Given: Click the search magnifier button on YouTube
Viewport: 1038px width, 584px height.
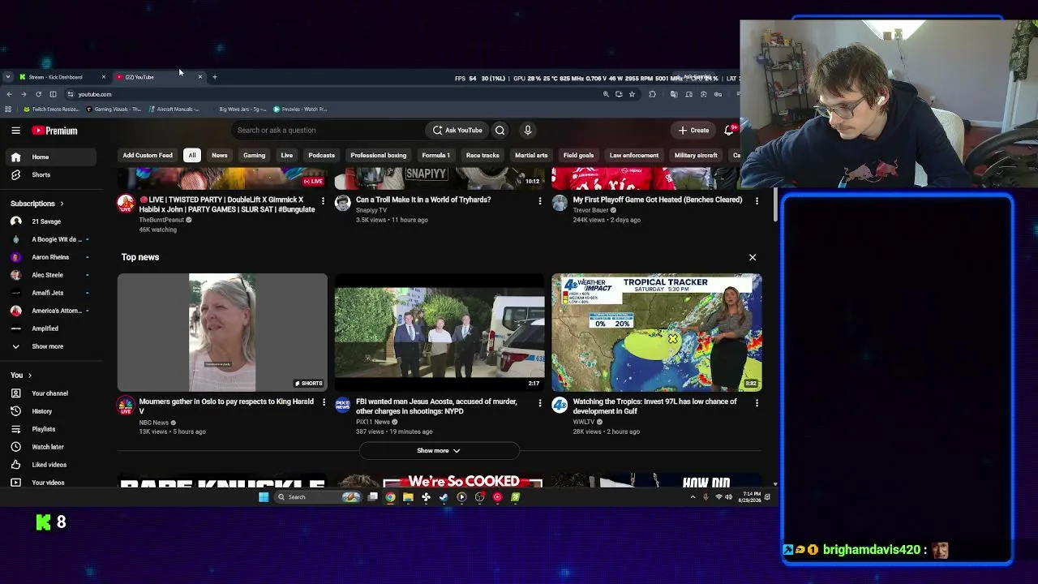Looking at the screenshot, I should point(500,130).
